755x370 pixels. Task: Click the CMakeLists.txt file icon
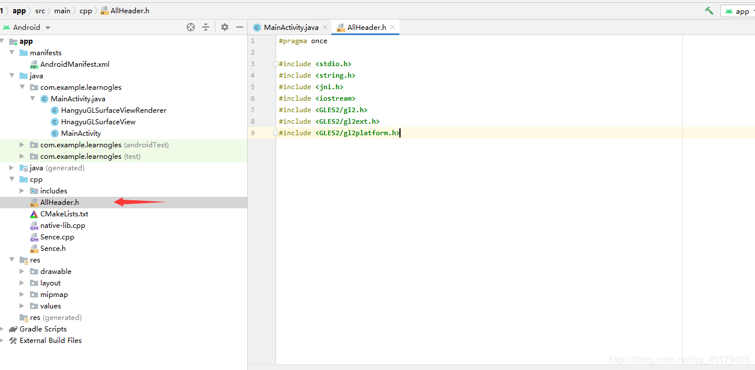click(34, 213)
